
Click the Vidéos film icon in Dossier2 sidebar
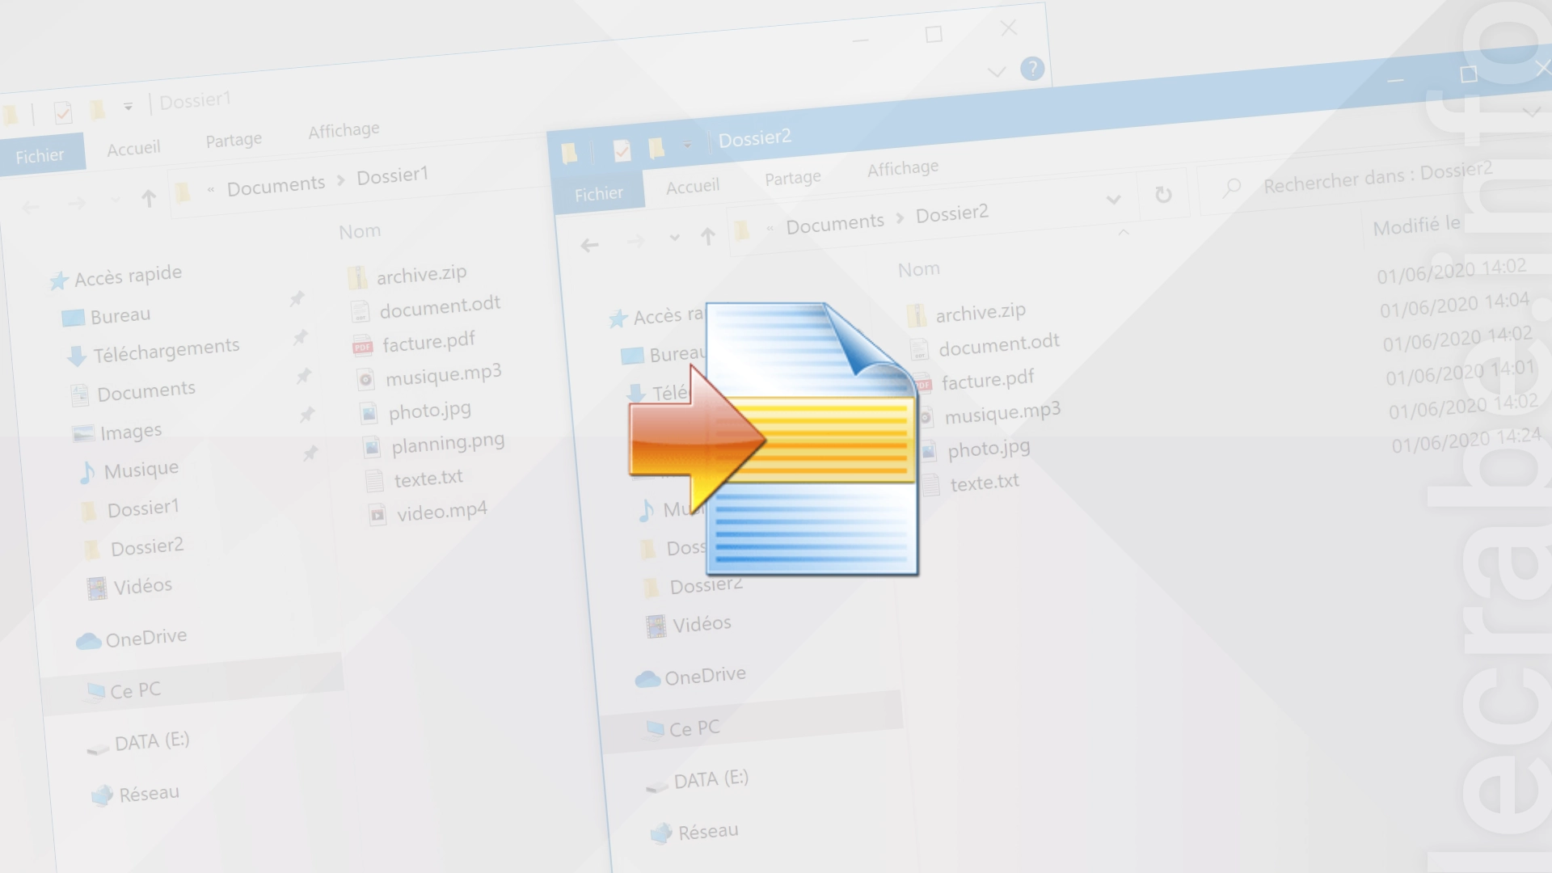coord(656,626)
